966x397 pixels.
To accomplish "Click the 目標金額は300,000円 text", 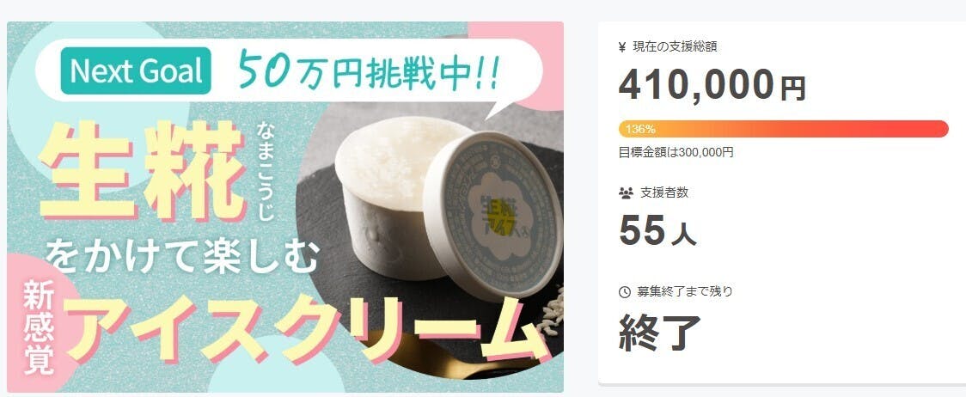I will [676, 152].
